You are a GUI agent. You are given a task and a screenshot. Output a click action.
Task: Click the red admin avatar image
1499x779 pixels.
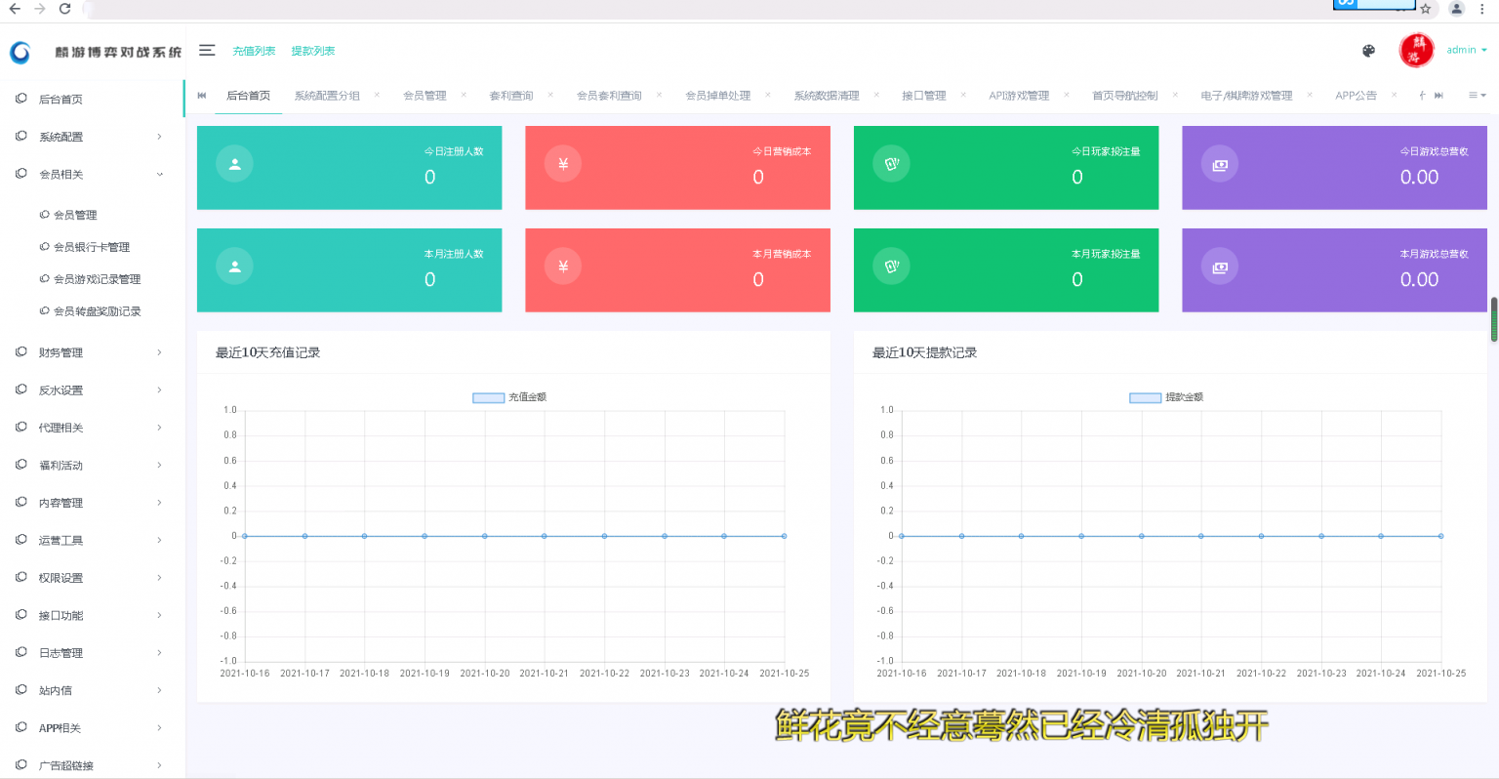[x=1416, y=51]
